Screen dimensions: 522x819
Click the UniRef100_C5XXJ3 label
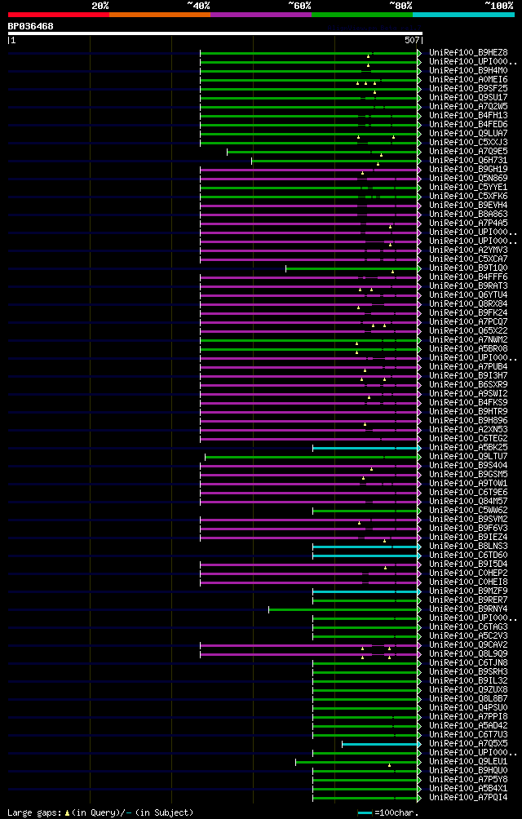coord(468,143)
